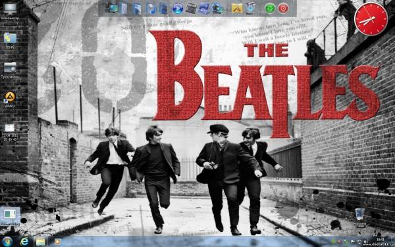This screenshot has height=247, width=395.
Task: Open the trash bin icon in dock
Action: pyautogui.click(x=250, y=9)
